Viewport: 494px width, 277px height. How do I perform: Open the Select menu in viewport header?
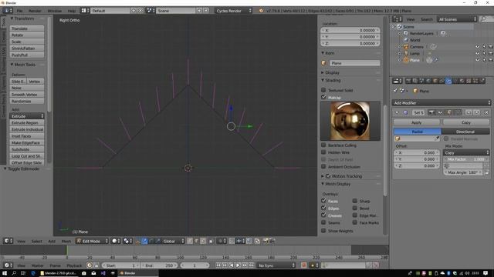pos(36,241)
